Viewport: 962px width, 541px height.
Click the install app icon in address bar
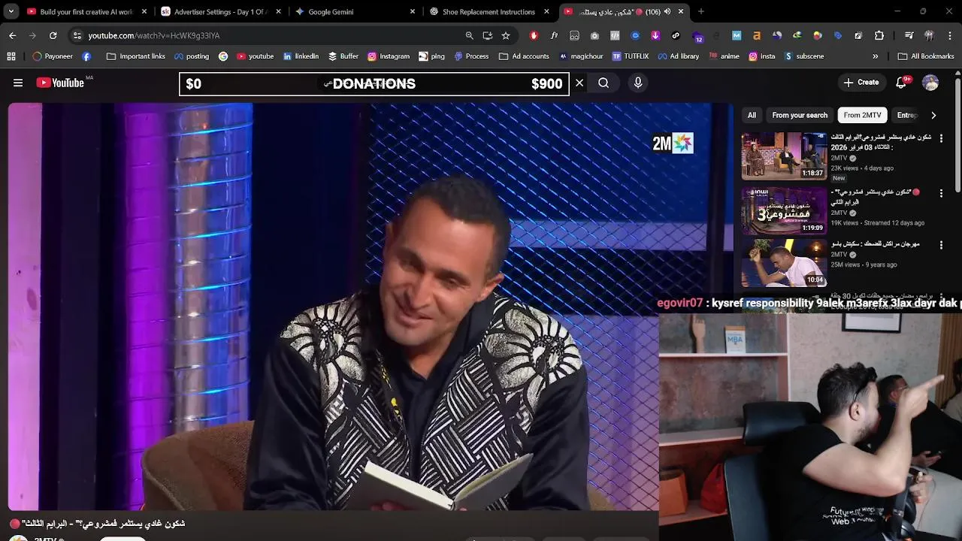[x=488, y=35]
